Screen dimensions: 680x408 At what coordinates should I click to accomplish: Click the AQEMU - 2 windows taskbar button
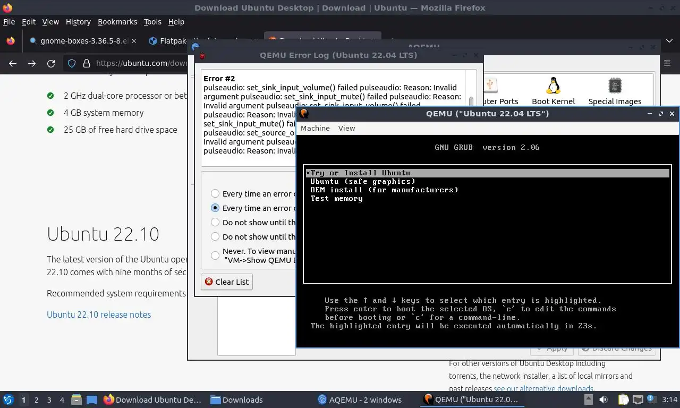point(360,399)
